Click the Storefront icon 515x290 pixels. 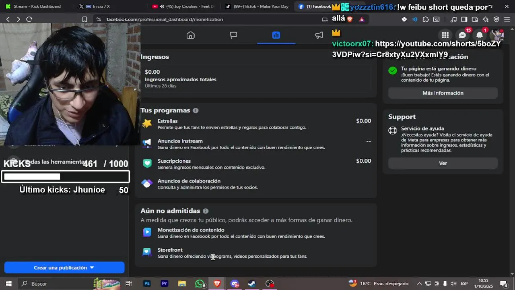pyautogui.click(x=147, y=253)
